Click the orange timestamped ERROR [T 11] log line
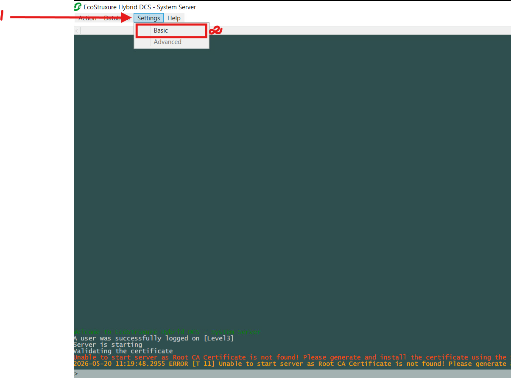The width and height of the screenshot is (511, 378). tap(293, 364)
